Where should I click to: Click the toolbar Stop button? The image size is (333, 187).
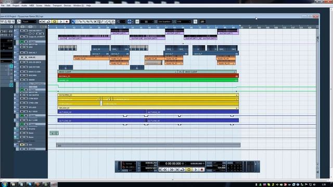(x=55, y=22)
